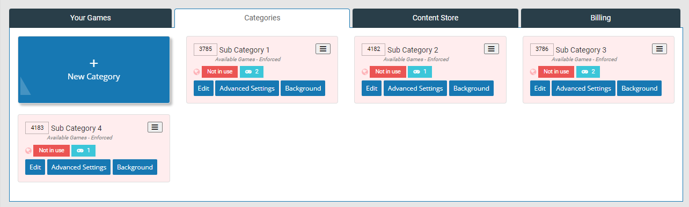Open hamburger menu on Sub Category 3
Image resolution: width=689 pixels, height=207 pixels.
click(x=659, y=49)
